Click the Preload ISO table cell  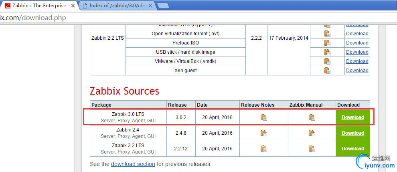186,43
